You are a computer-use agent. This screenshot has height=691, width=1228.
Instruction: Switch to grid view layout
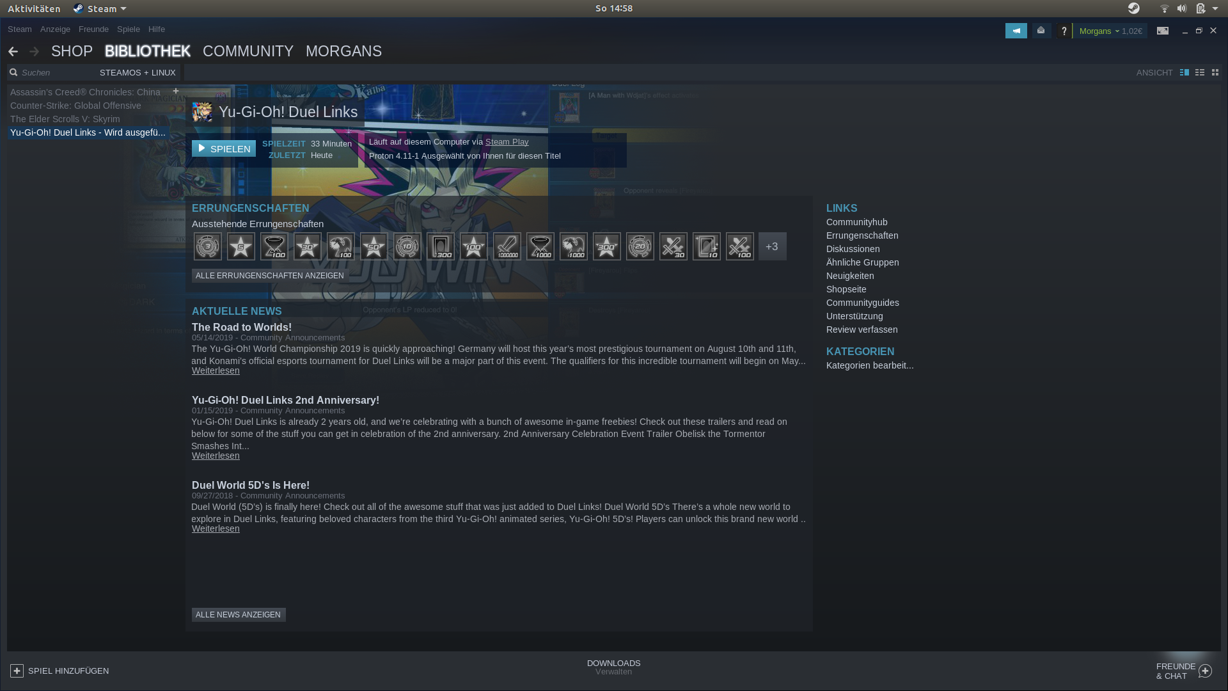pos(1215,73)
